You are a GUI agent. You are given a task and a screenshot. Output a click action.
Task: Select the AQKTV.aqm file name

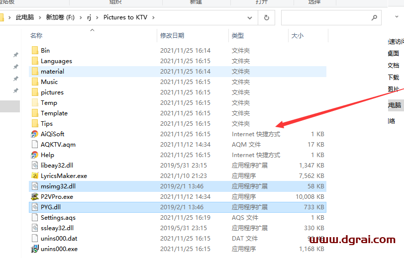point(58,145)
